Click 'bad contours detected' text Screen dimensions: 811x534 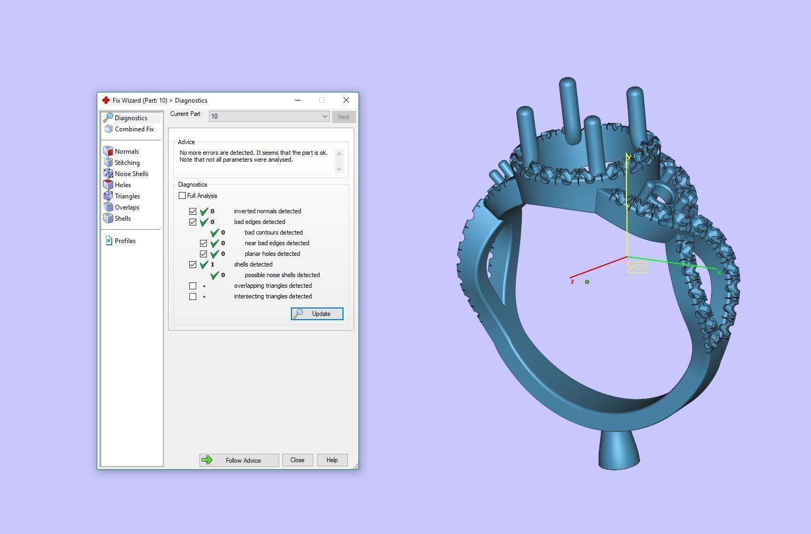(x=274, y=232)
